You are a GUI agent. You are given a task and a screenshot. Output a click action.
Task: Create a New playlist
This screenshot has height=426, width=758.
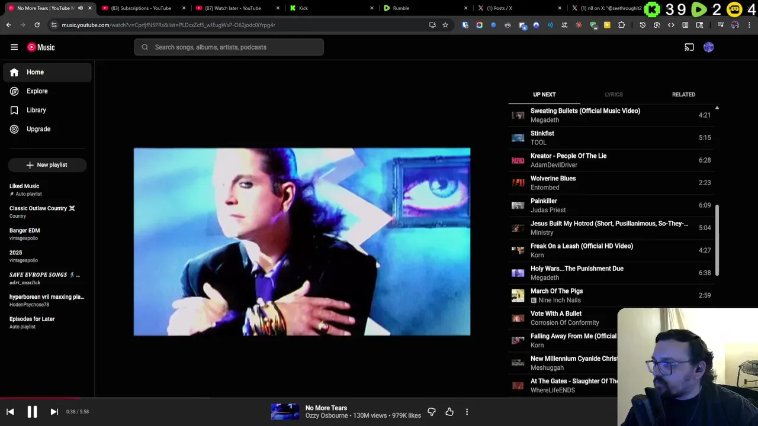point(47,165)
